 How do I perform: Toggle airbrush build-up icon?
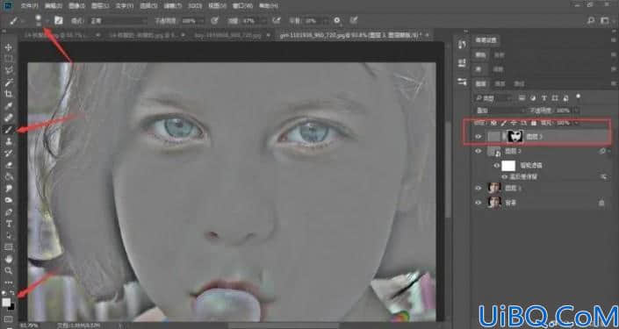click(x=277, y=20)
